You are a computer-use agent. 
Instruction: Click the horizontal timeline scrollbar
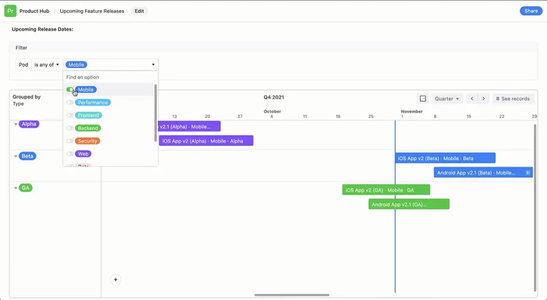292,295
